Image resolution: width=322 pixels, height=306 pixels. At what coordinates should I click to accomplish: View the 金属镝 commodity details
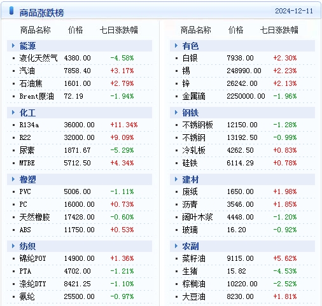coord(193,96)
